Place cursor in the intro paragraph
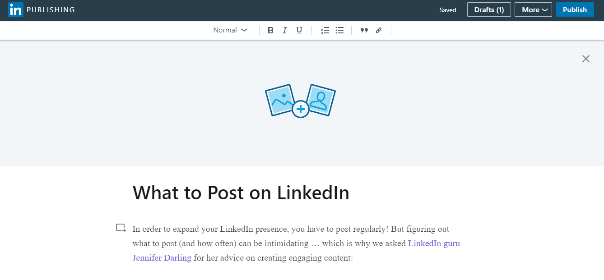The height and width of the screenshot is (280, 604). 296,243
